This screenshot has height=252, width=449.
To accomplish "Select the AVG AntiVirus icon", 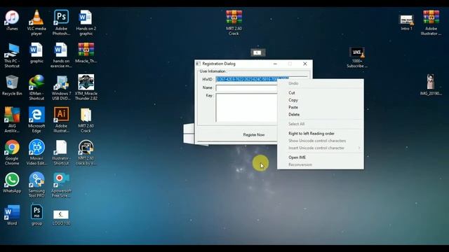I will tap(12, 115).
